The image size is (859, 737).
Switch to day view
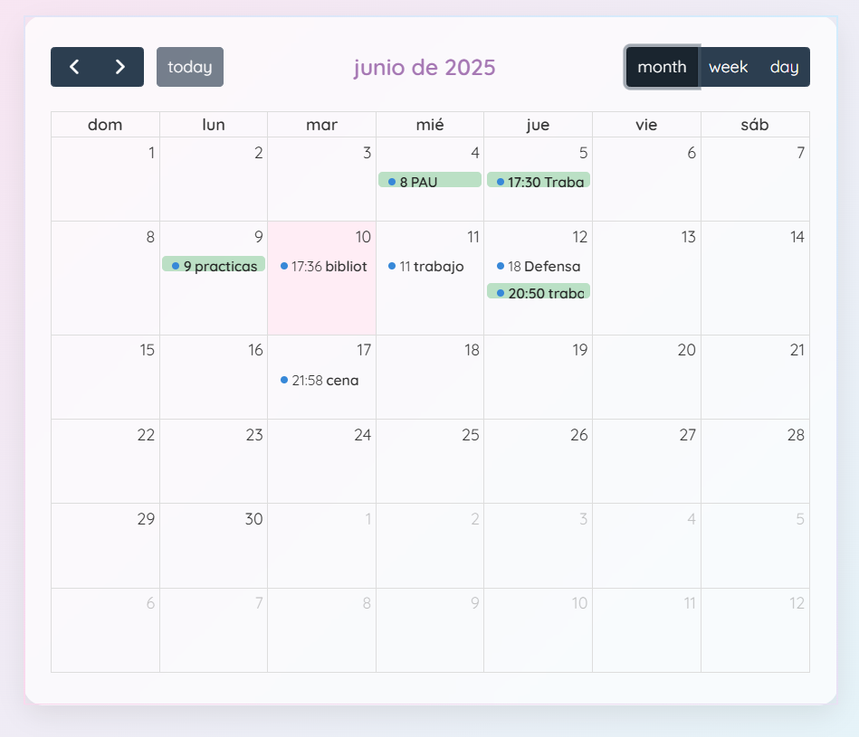[784, 67]
